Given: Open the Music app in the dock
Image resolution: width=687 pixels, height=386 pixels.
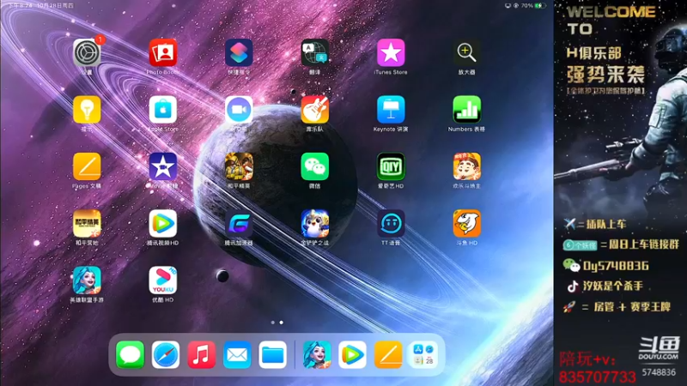Looking at the screenshot, I should click(x=202, y=354).
